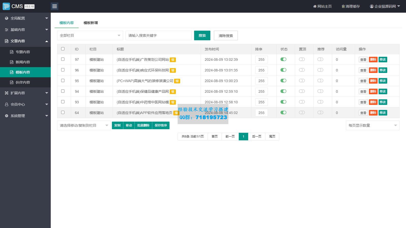Expand the 全局配置 sidebar arrow
This screenshot has height=228, width=406.
[x=47, y=18]
